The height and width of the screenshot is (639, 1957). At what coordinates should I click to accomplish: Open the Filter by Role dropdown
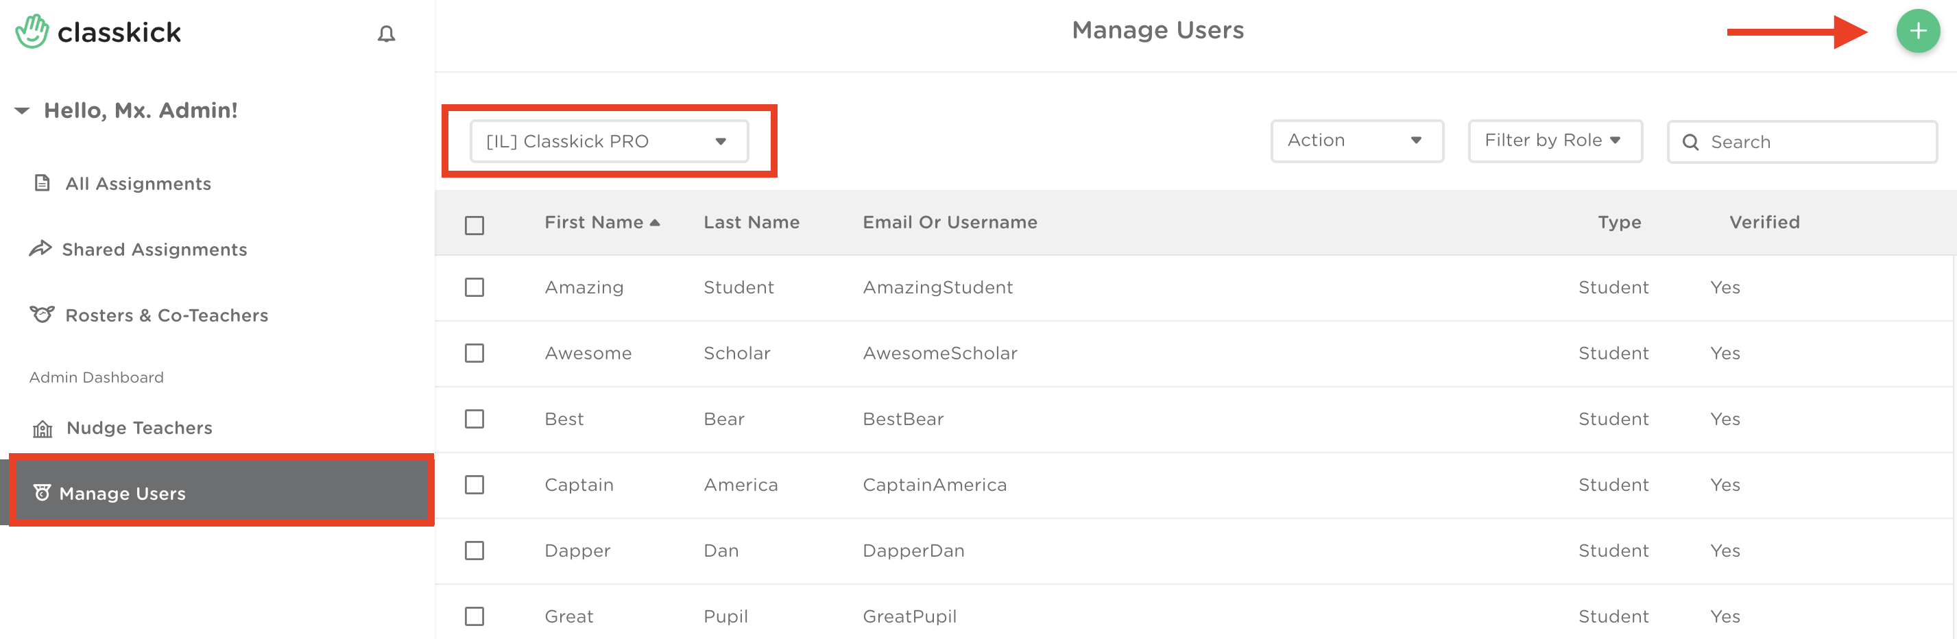tap(1554, 141)
